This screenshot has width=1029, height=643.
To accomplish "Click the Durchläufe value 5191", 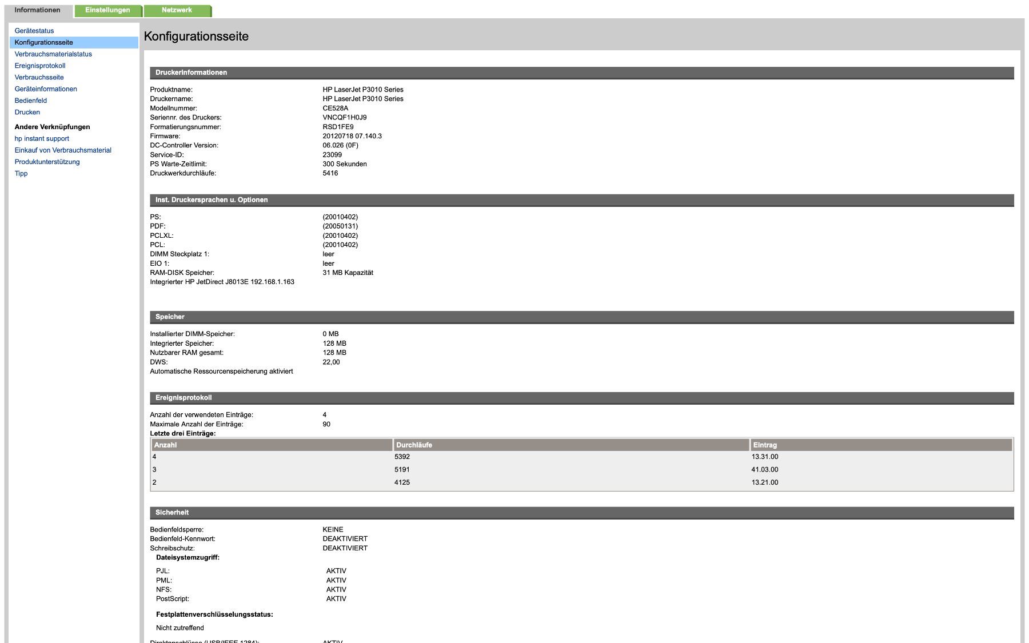I will coord(402,470).
